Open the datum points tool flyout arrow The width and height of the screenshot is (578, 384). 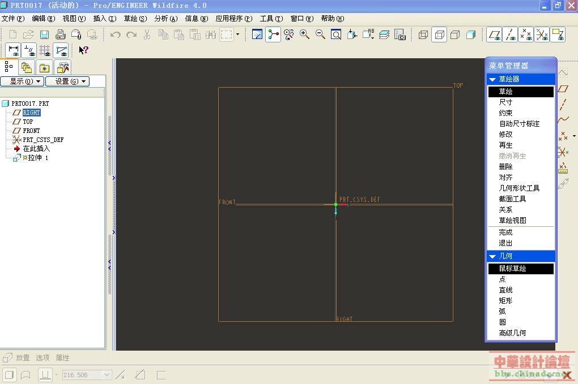click(x=574, y=136)
